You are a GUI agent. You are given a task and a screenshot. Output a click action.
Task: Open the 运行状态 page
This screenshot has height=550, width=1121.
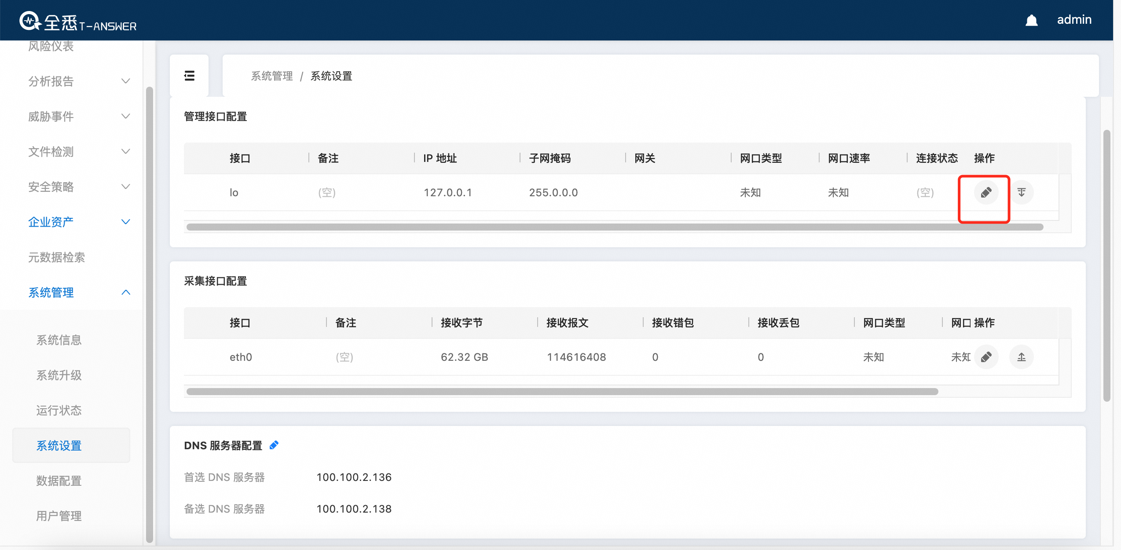pos(59,410)
